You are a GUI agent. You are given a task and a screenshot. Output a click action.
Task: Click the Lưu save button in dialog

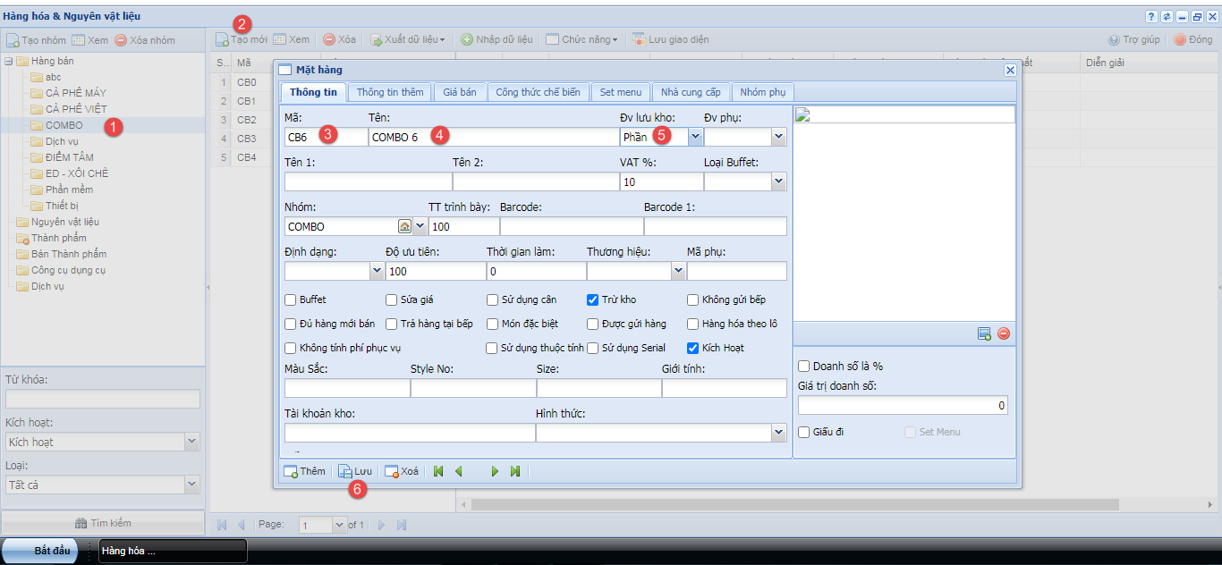[x=355, y=471]
